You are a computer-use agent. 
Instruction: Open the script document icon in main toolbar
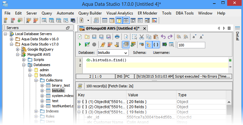point(81,20)
